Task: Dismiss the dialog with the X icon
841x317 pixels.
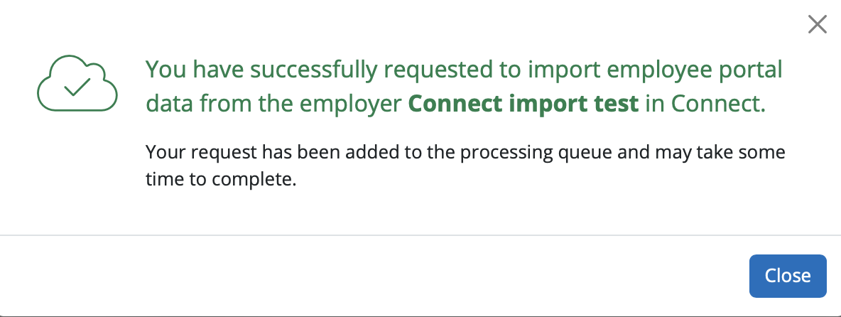Action: [818, 25]
